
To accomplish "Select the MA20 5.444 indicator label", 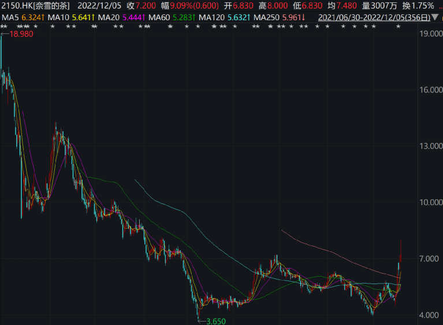I will (122, 17).
